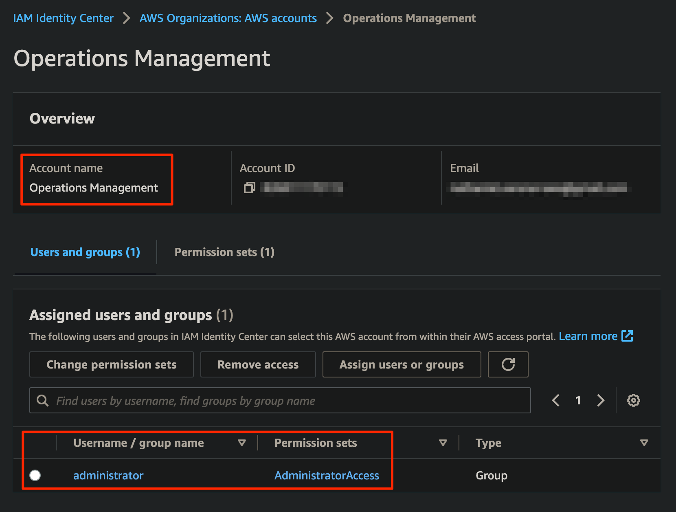The image size is (676, 512).
Task: Sort by Username / group name arrow
Action: (x=242, y=443)
